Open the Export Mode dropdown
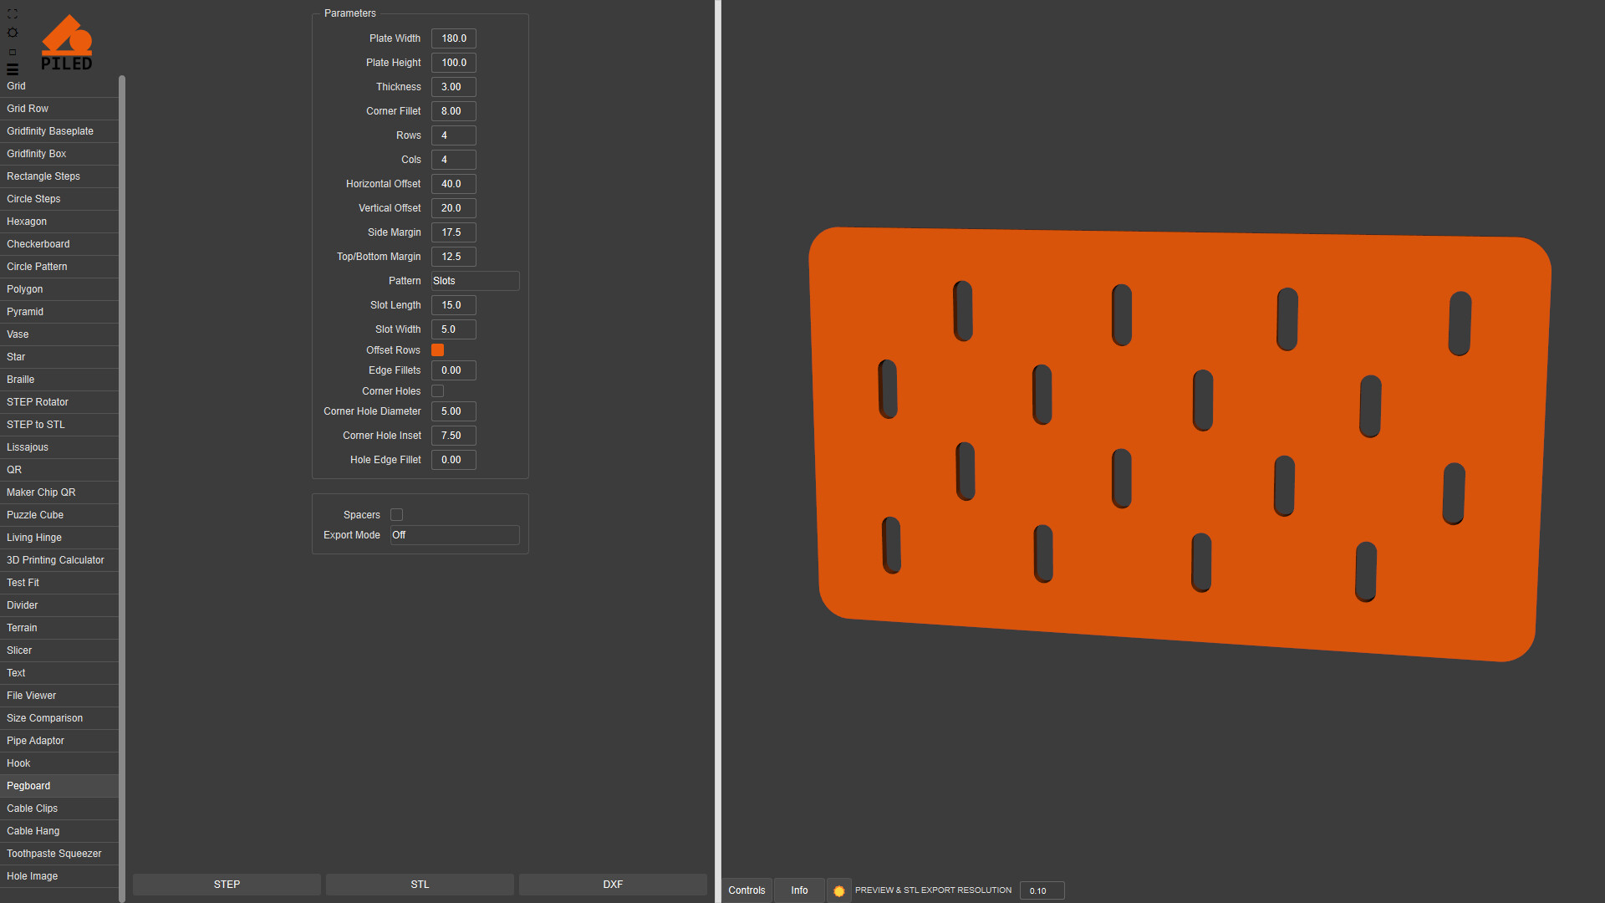 point(455,535)
